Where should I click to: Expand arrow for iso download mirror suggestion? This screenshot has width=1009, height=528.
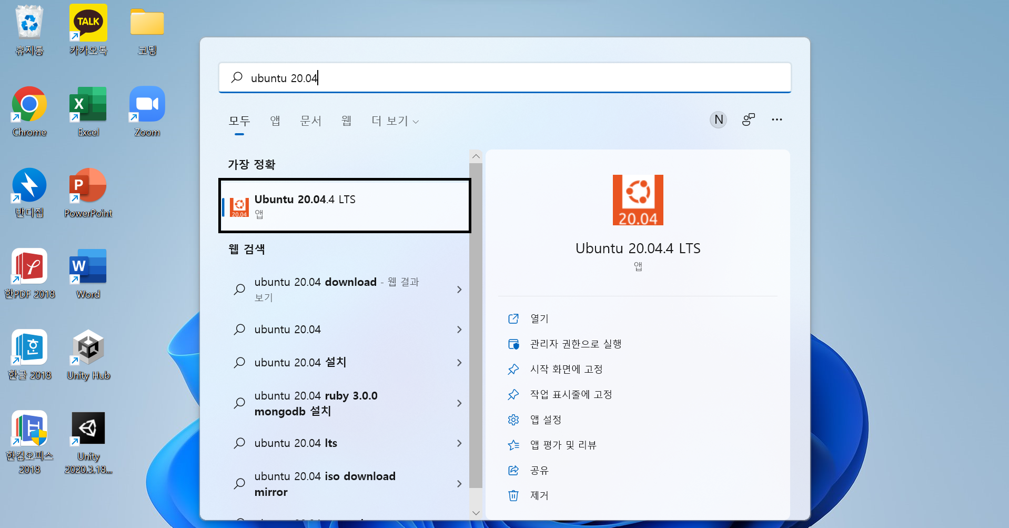pos(459,484)
